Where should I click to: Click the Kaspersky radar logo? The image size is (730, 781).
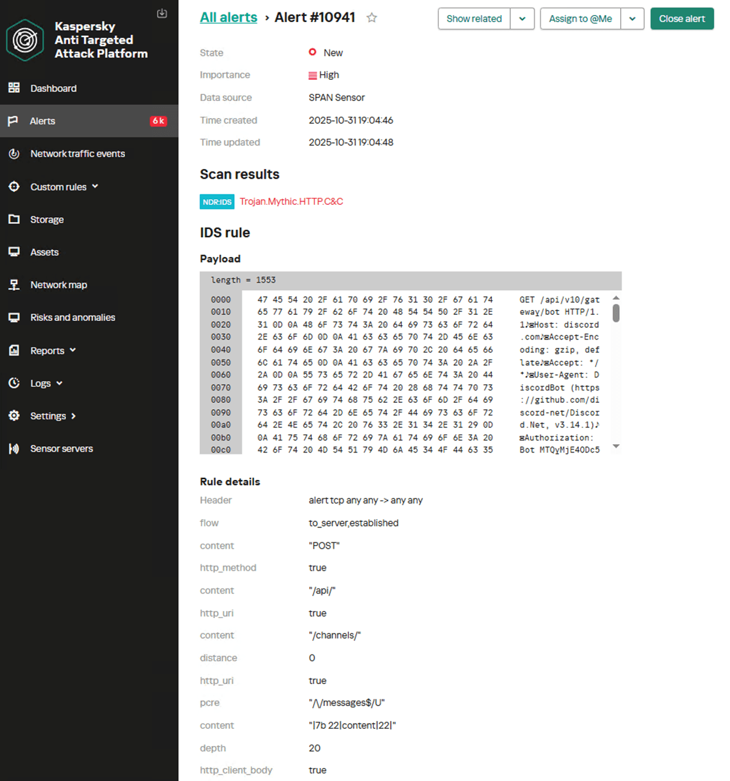click(25, 40)
